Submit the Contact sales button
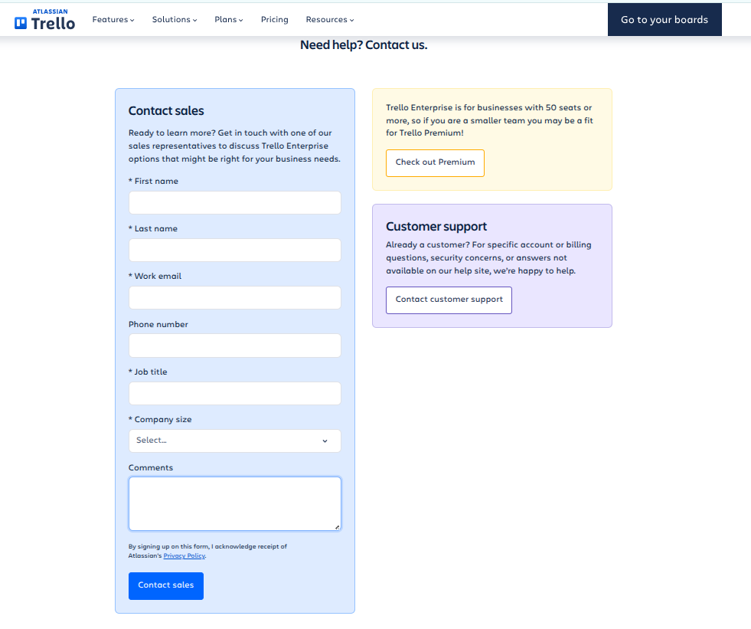The width and height of the screenshot is (751, 629). (165, 586)
